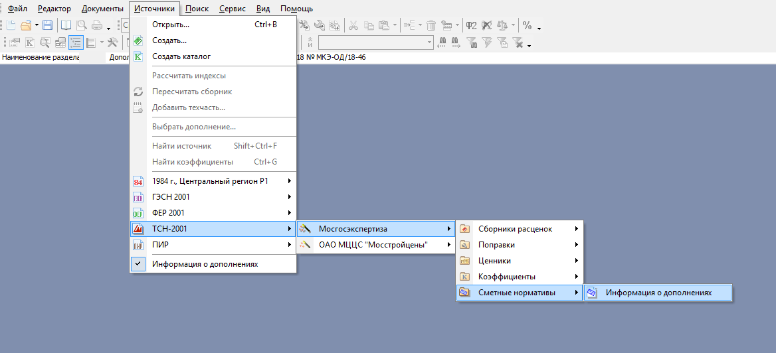Open the dropdown arrow next to the scales icon
The height and width of the screenshot is (353, 776).
click(513, 25)
